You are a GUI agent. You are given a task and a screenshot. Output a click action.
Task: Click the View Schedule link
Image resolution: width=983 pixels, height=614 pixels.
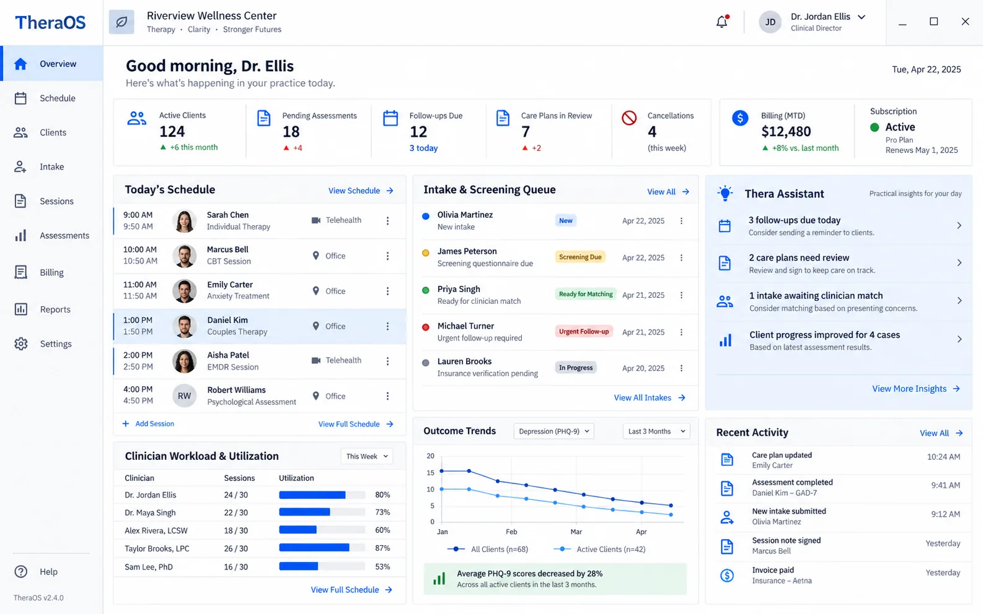(x=361, y=191)
